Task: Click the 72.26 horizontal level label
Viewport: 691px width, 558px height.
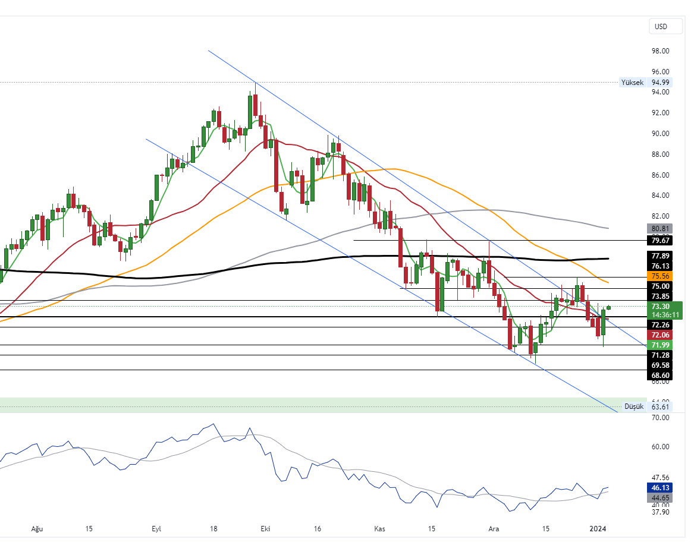Action: (x=661, y=325)
